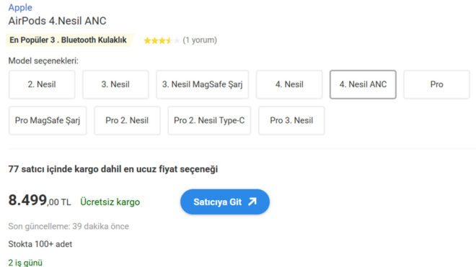The image size is (476, 267).
Task: Select Pro 2. Nesil Type-C model
Action: coord(209,121)
